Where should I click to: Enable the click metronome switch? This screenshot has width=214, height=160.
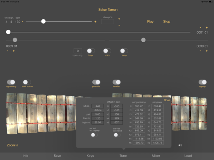(x=107, y=51)
